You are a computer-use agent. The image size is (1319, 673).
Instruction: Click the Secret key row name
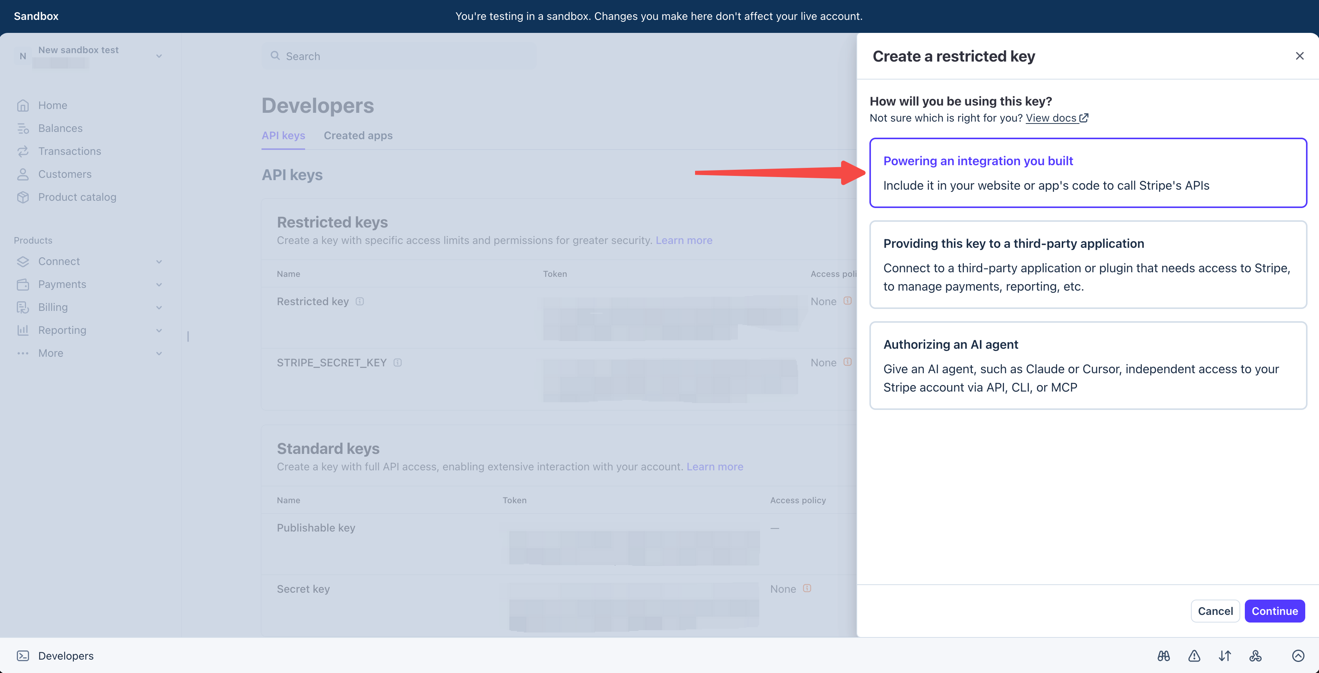pos(303,589)
